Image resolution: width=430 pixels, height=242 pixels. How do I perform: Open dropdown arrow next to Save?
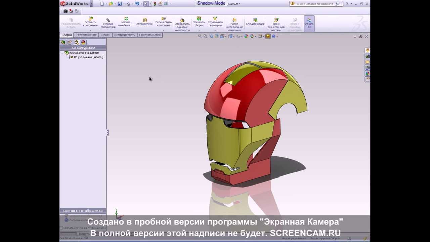124,4
